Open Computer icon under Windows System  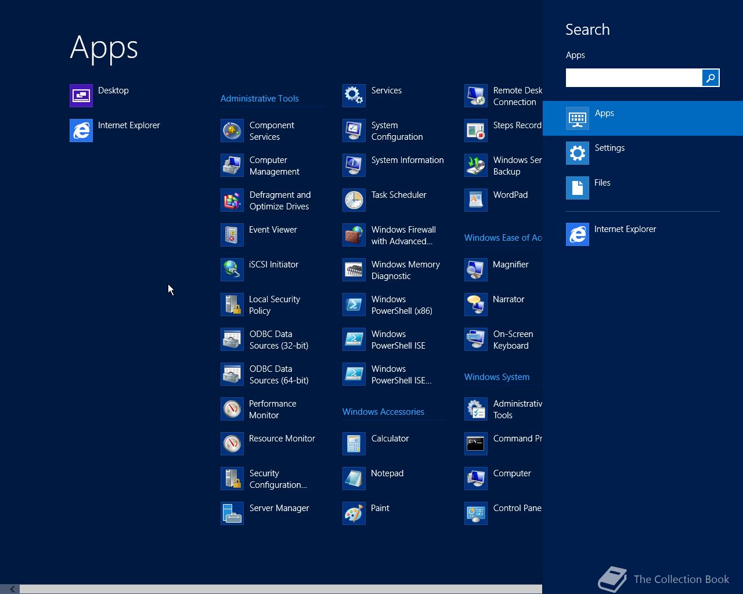point(476,479)
